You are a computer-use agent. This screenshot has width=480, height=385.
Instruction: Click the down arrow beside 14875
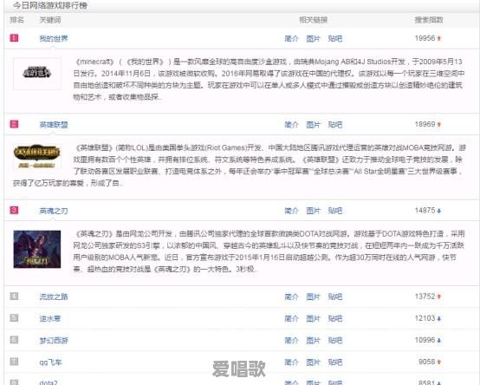439,211
